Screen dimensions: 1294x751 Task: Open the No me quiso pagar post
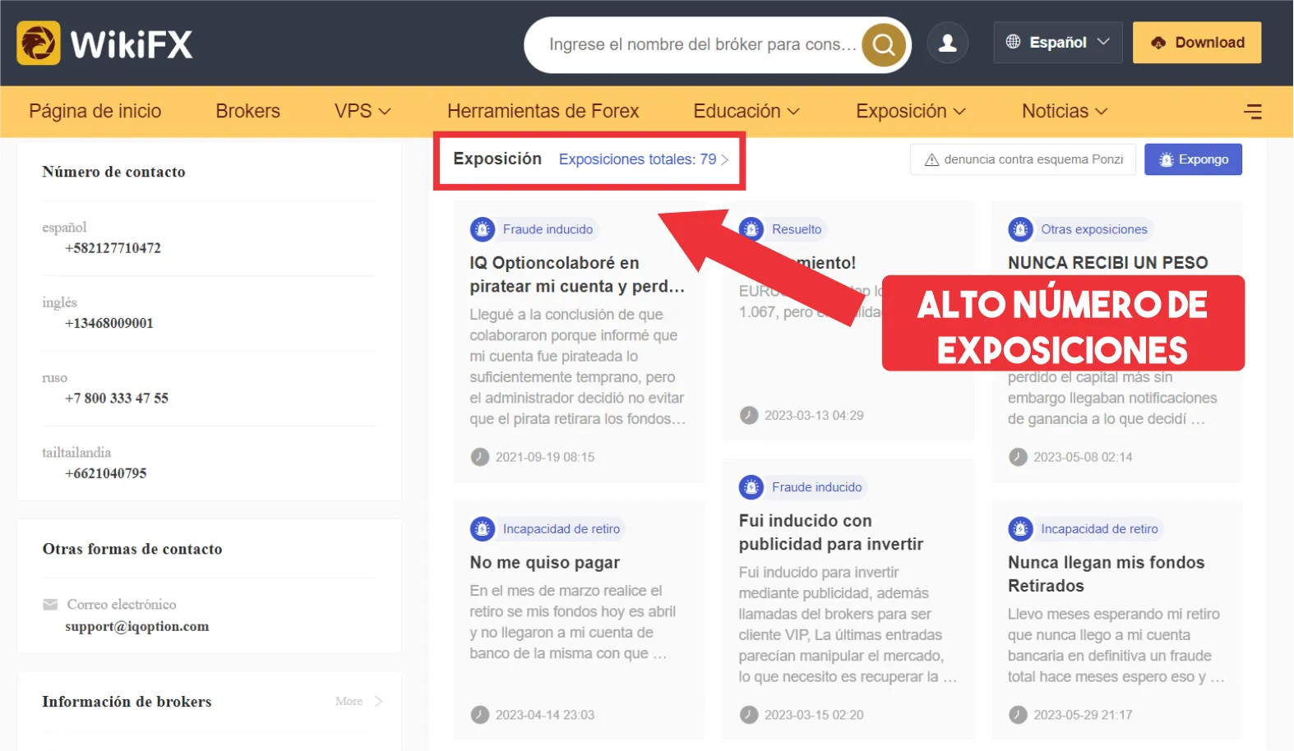(x=545, y=563)
